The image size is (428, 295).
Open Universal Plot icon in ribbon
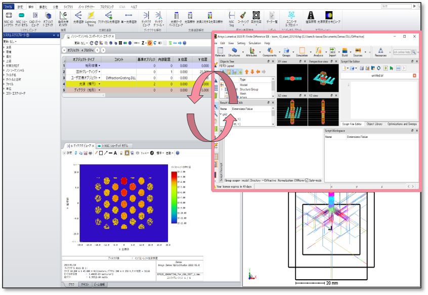coord(291,19)
